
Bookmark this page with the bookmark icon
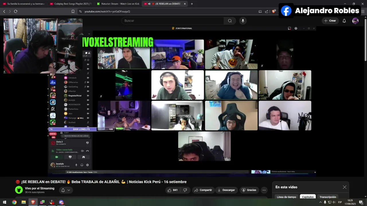(x=73, y=11)
